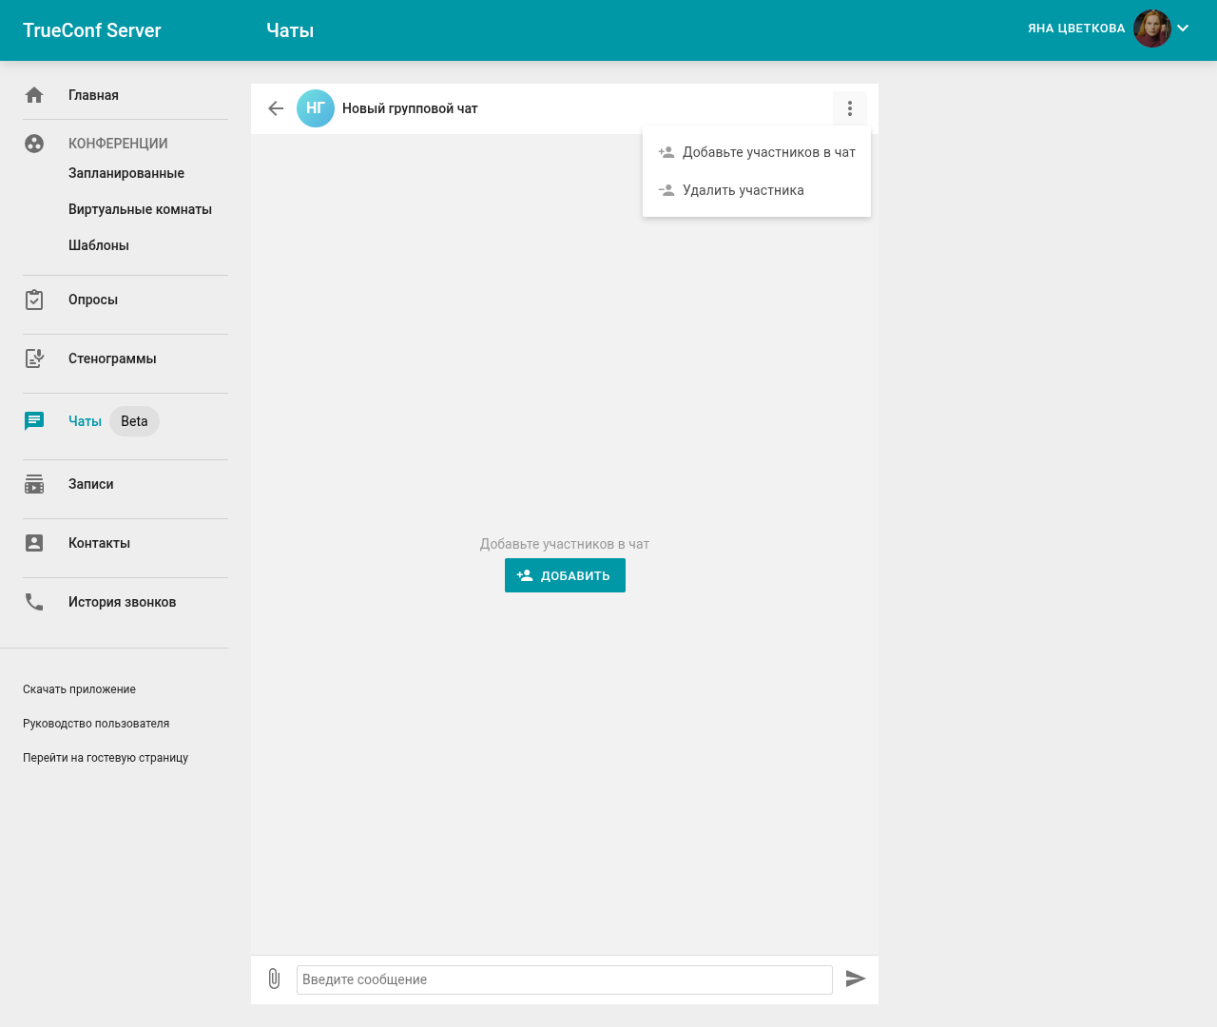Screen dimensions: 1217x1027
Task: Click the paperclip attach file icon
Action: click(274, 979)
